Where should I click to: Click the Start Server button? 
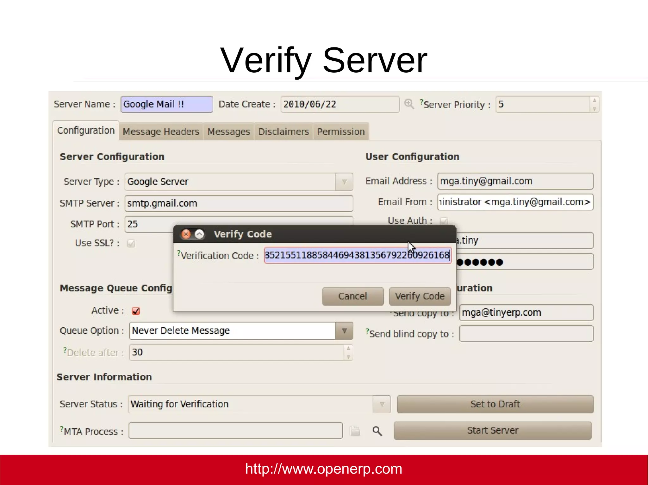coord(493,431)
